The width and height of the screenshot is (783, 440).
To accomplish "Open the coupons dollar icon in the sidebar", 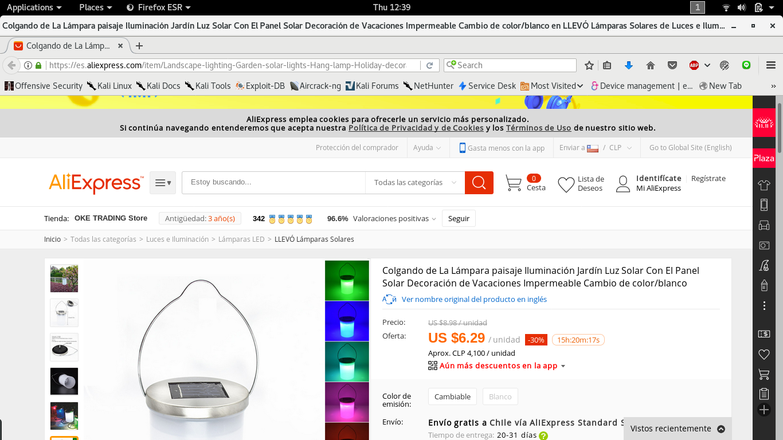I will 764,334.
